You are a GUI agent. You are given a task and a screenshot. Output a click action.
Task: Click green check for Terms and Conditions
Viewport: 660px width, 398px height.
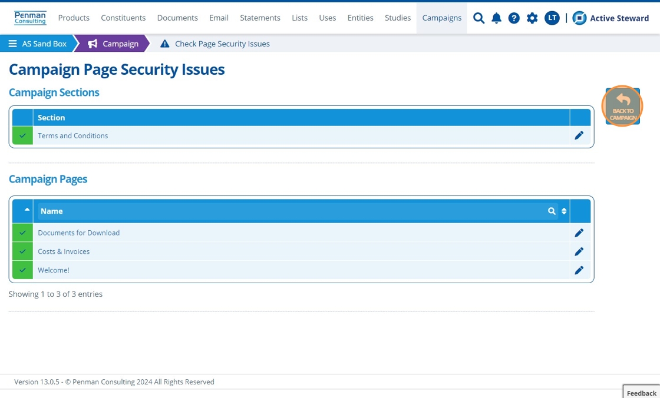click(x=23, y=135)
